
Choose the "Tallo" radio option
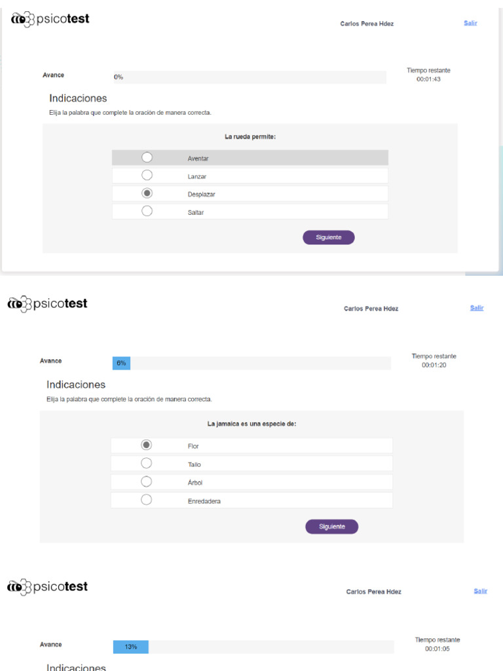[x=147, y=463]
